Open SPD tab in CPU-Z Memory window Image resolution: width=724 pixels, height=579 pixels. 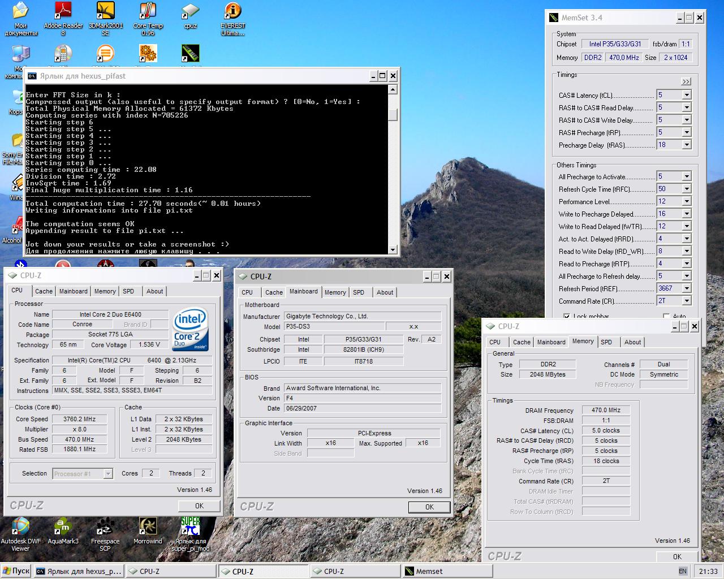(606, 342)
